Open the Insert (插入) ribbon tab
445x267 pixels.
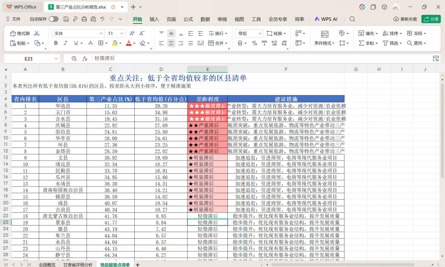154,19
